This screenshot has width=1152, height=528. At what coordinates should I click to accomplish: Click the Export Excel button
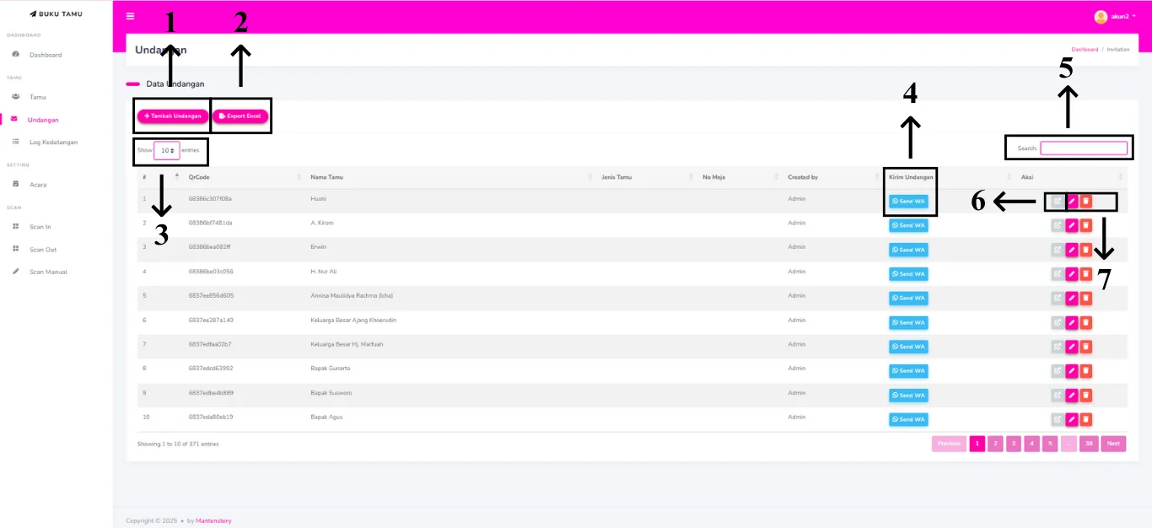(240, 116)
